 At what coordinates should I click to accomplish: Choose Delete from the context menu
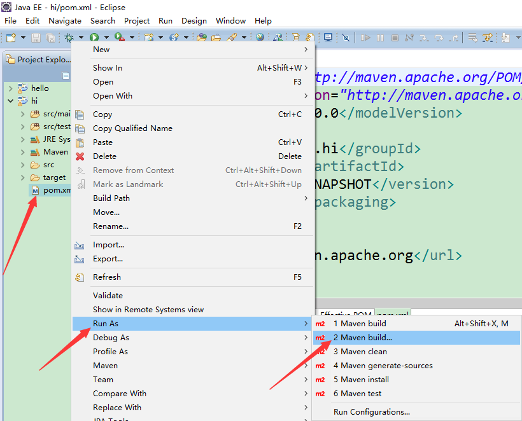click(x=194, y=156)
